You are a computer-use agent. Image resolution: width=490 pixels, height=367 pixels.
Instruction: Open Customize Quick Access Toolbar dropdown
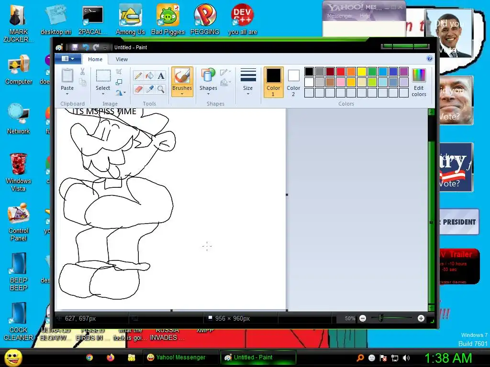[105, 47]
